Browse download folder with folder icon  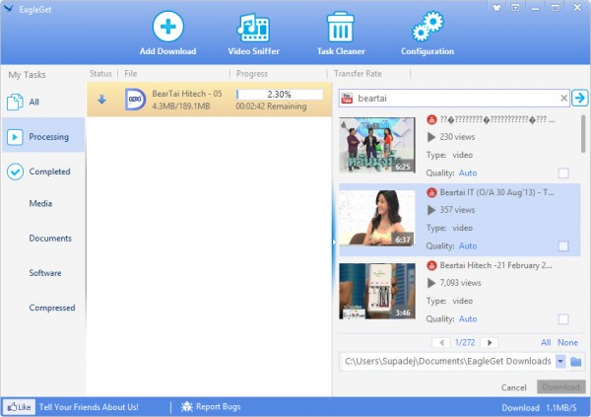(576, 362)
